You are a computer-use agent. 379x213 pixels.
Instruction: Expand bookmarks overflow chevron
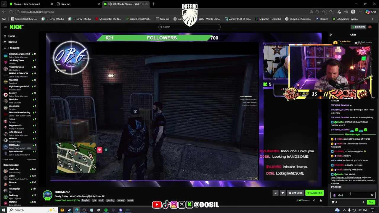(372, 19)
